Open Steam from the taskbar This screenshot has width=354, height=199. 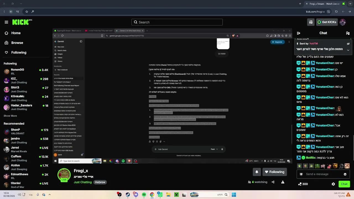[127, 195]
